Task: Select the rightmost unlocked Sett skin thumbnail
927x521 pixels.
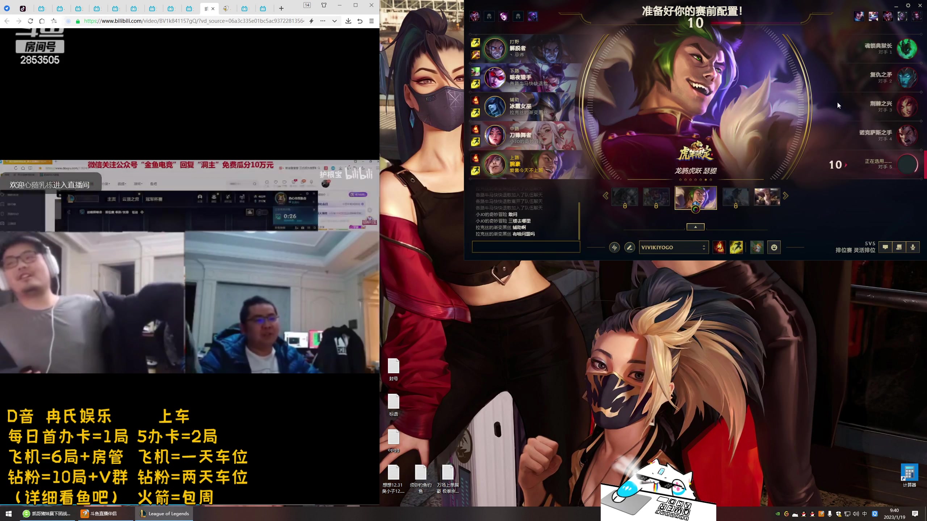Action: (x=767, y=197)
